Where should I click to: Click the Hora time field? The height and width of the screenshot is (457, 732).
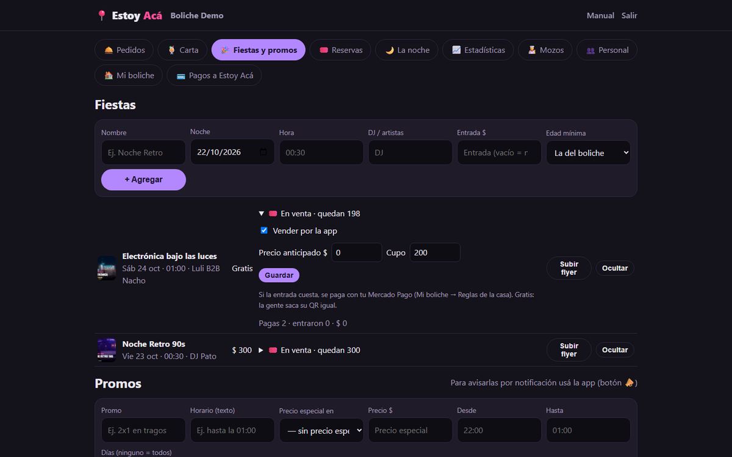[321, 152]
